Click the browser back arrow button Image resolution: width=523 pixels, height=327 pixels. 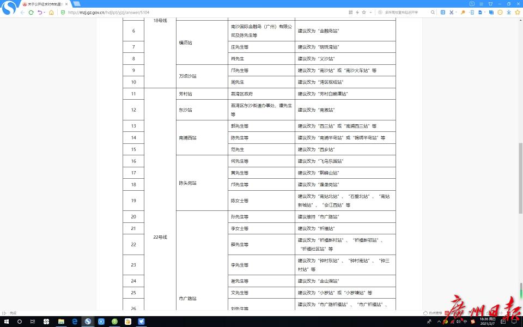22,12
